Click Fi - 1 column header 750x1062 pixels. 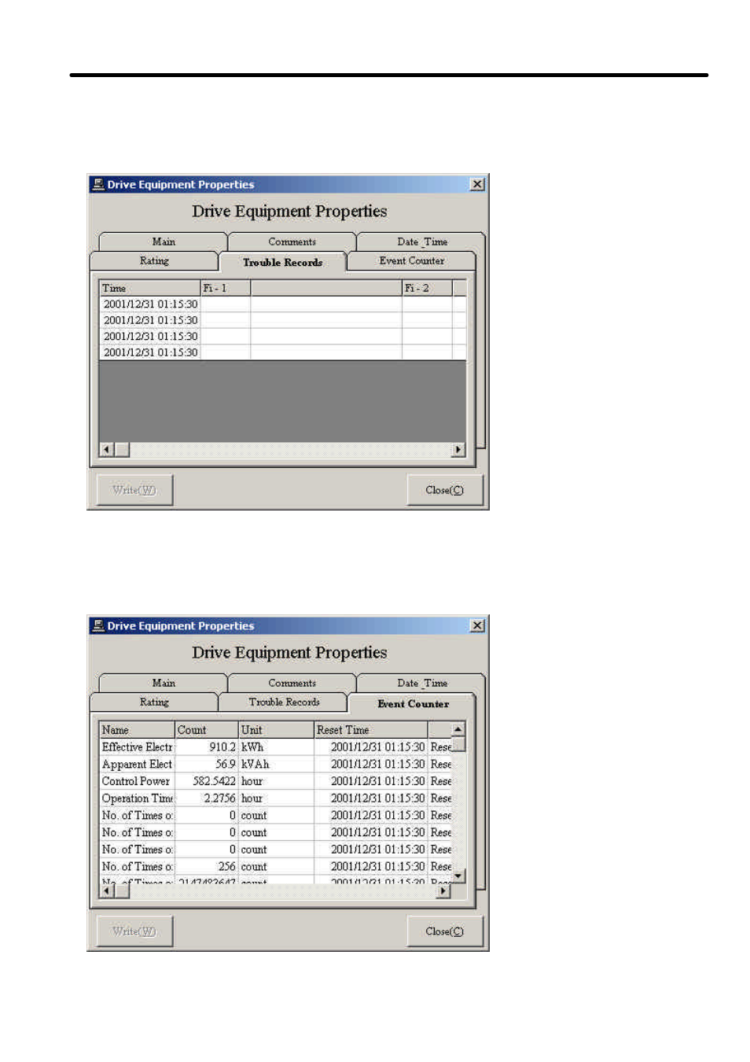(x=226, y=288)
